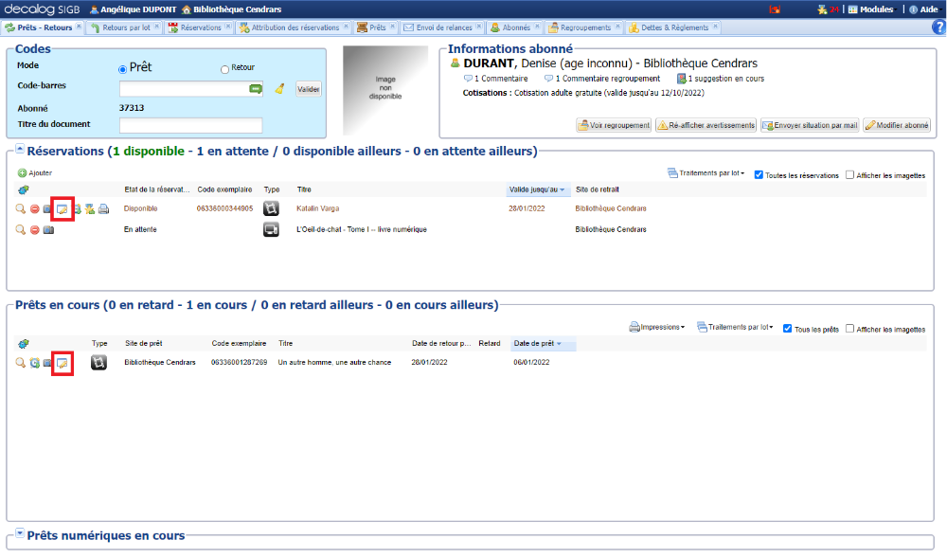Click the star transfer icon on the reservation row

click(x=90, y=208)
